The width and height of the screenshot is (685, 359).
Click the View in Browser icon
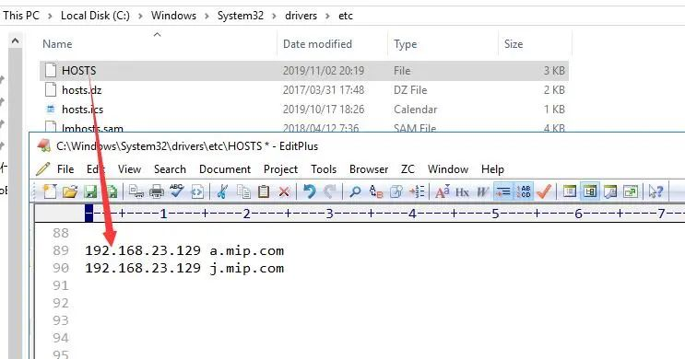[x=197, y=191]
